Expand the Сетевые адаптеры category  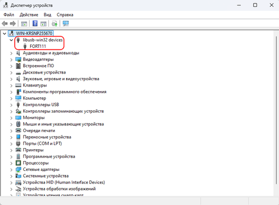click(x=11, y=170)
